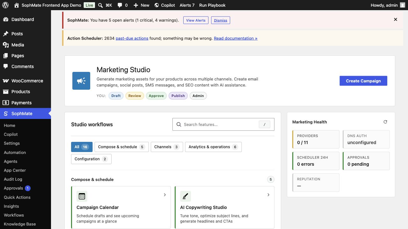Click the search magnifier icon in admin bar

[100, 5]
